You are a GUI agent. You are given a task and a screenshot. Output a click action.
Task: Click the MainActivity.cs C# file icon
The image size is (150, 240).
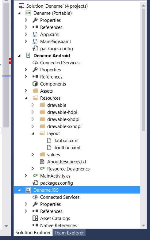pyautogui.click(x=35, y=176)
